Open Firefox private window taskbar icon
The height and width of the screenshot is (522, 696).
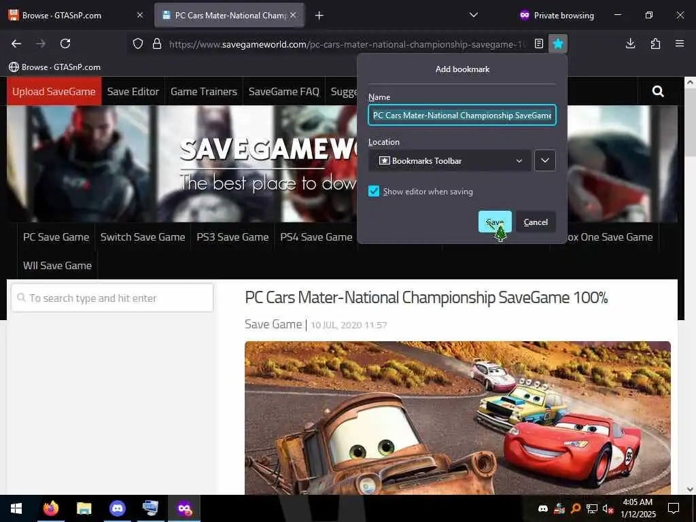click(184, 508)
